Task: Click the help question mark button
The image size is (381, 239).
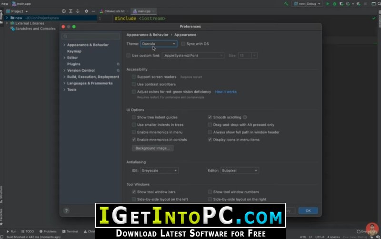Action: pyautogui.click(x=66, y=210)
